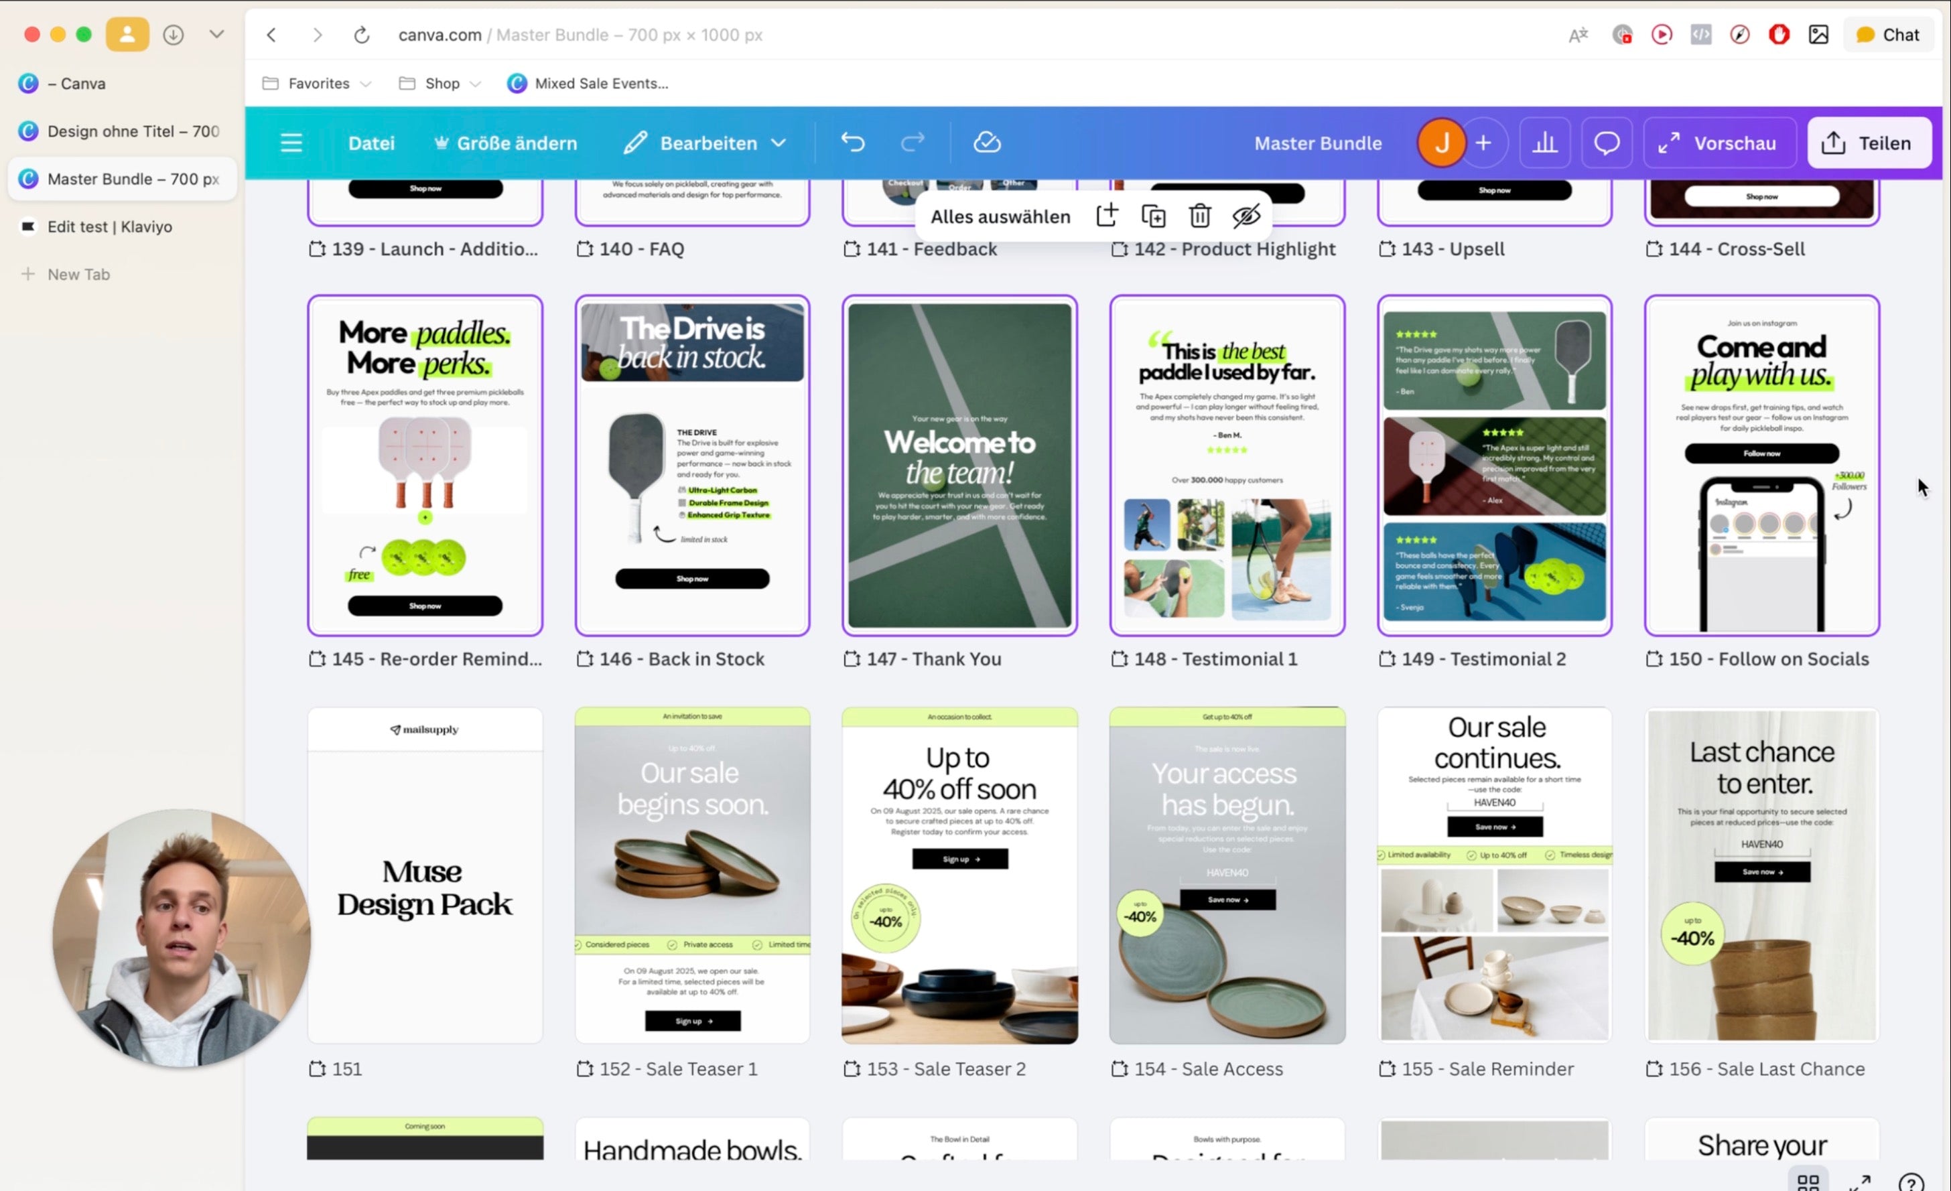Click browser back arrow
Screen dimensions: 1951x1191
pyautogui.click(x=271, y=35)
